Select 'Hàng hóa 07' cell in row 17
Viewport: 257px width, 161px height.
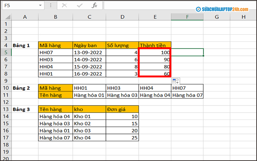click(x=56, y=138)
